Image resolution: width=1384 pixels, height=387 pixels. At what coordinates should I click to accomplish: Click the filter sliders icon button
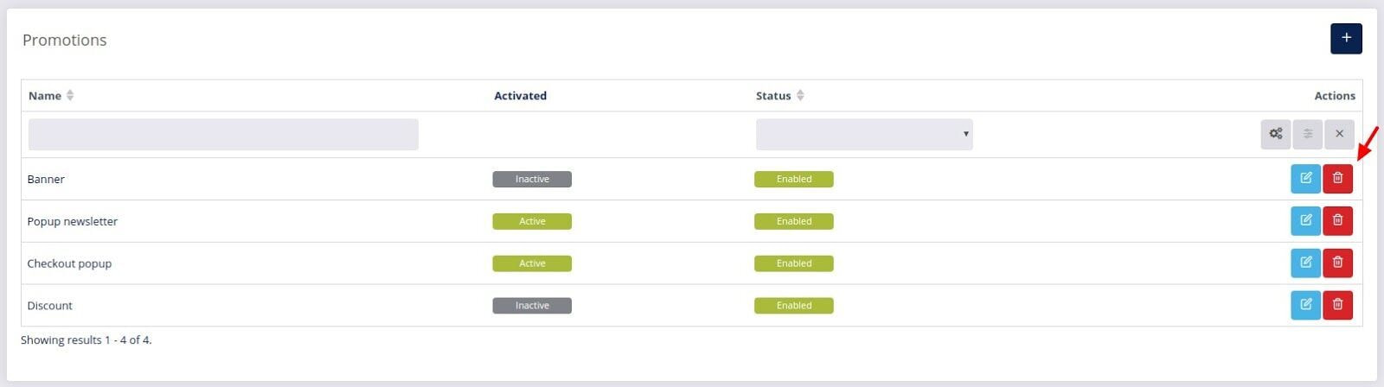[x=1307, y=134]
